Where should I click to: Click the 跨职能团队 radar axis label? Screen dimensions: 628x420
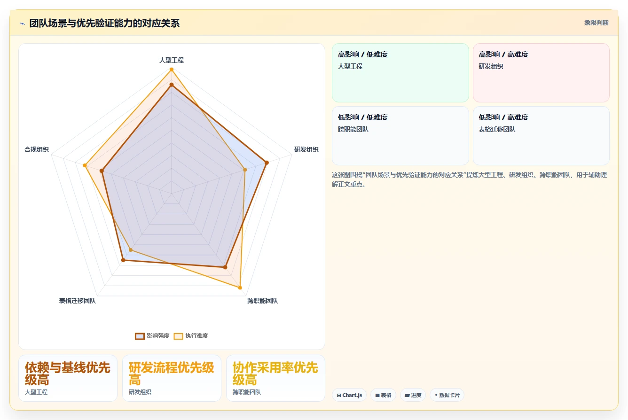263,301
